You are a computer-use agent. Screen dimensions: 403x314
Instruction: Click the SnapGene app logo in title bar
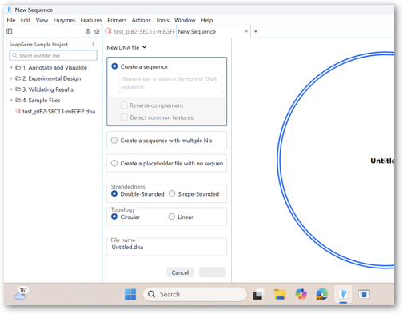(10, 10)
